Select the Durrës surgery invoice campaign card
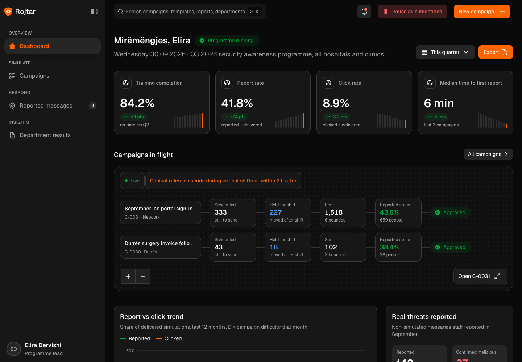Viewport: 522px width, 362px height. click(161, 247)
